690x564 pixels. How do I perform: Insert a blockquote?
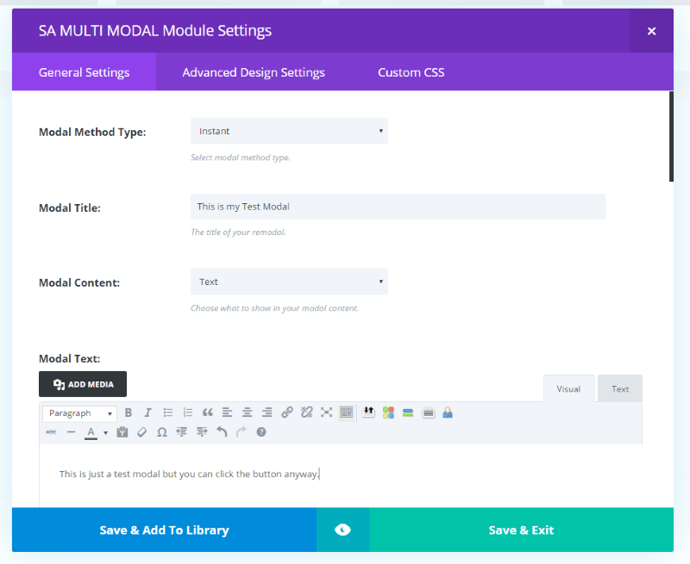pos(207,412)
